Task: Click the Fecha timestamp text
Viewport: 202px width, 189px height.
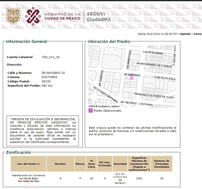Action: pos(157,34)
